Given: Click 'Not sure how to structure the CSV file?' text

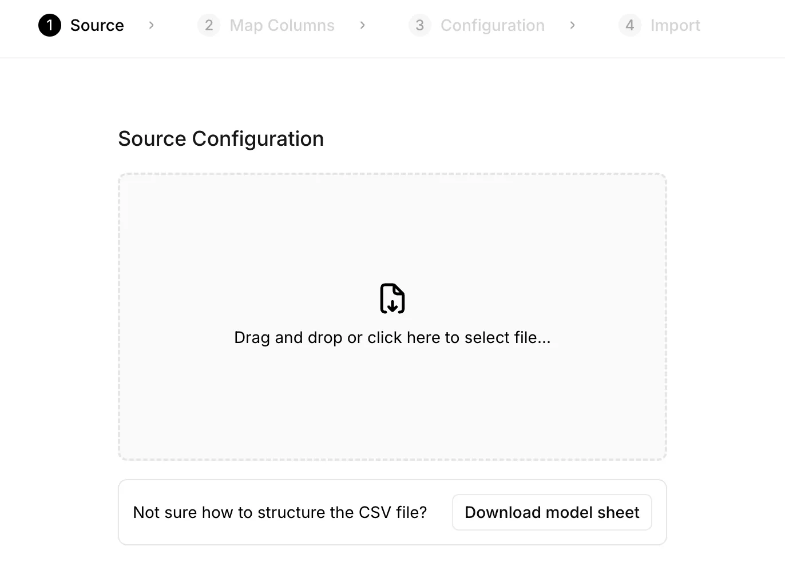Looking at the screenshot, I should tap(280, 512).
